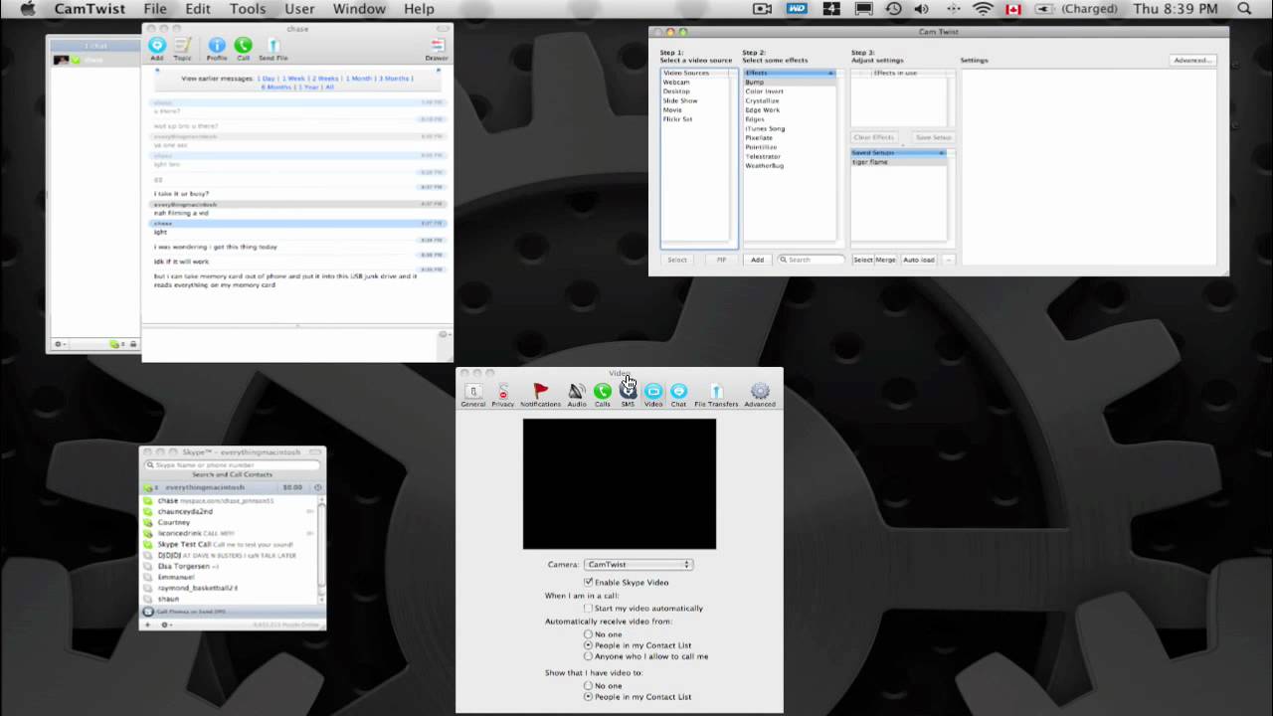Open SMS preferences icon
The image size is (1273, 716).
point(628,395)
